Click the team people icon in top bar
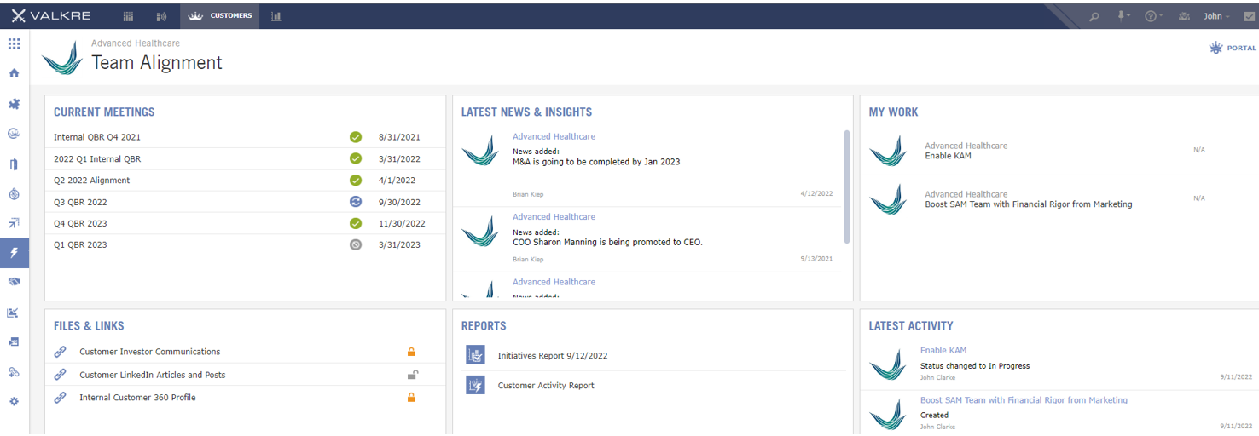 [1183, 16]
